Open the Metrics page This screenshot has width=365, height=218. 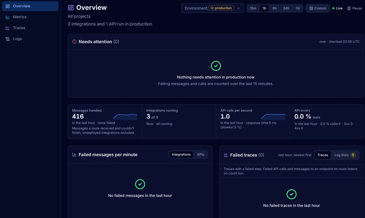click(31, 17)
